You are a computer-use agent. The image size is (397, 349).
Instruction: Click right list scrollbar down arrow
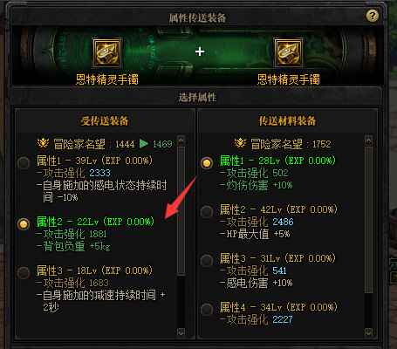tap(368, 332)
